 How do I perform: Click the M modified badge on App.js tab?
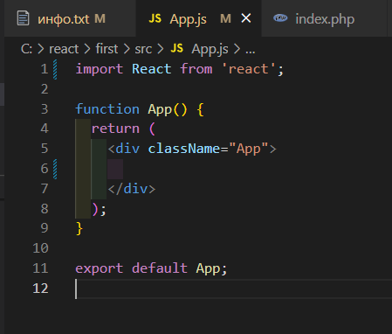pyautogui.click(x=225, y=18)
